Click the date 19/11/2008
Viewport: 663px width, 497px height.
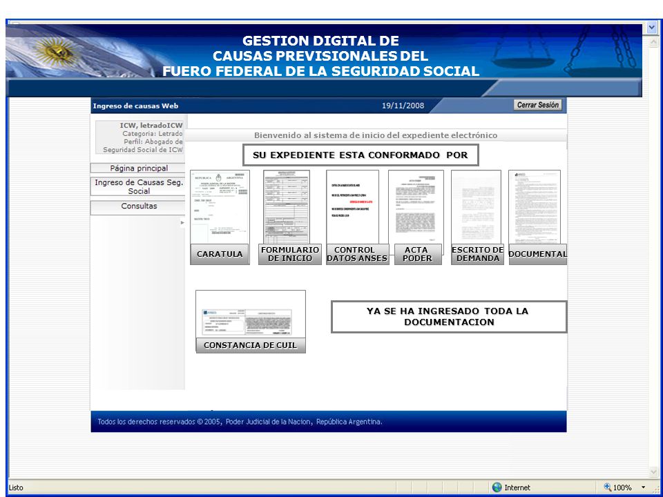pyautogui.click(x=403, y=106)
